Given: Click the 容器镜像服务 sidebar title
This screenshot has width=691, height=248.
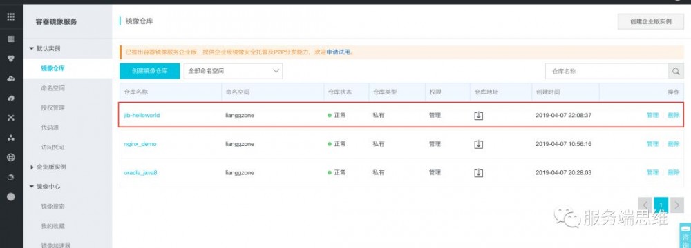Looking at the screenshot, I should pos(56,21).
